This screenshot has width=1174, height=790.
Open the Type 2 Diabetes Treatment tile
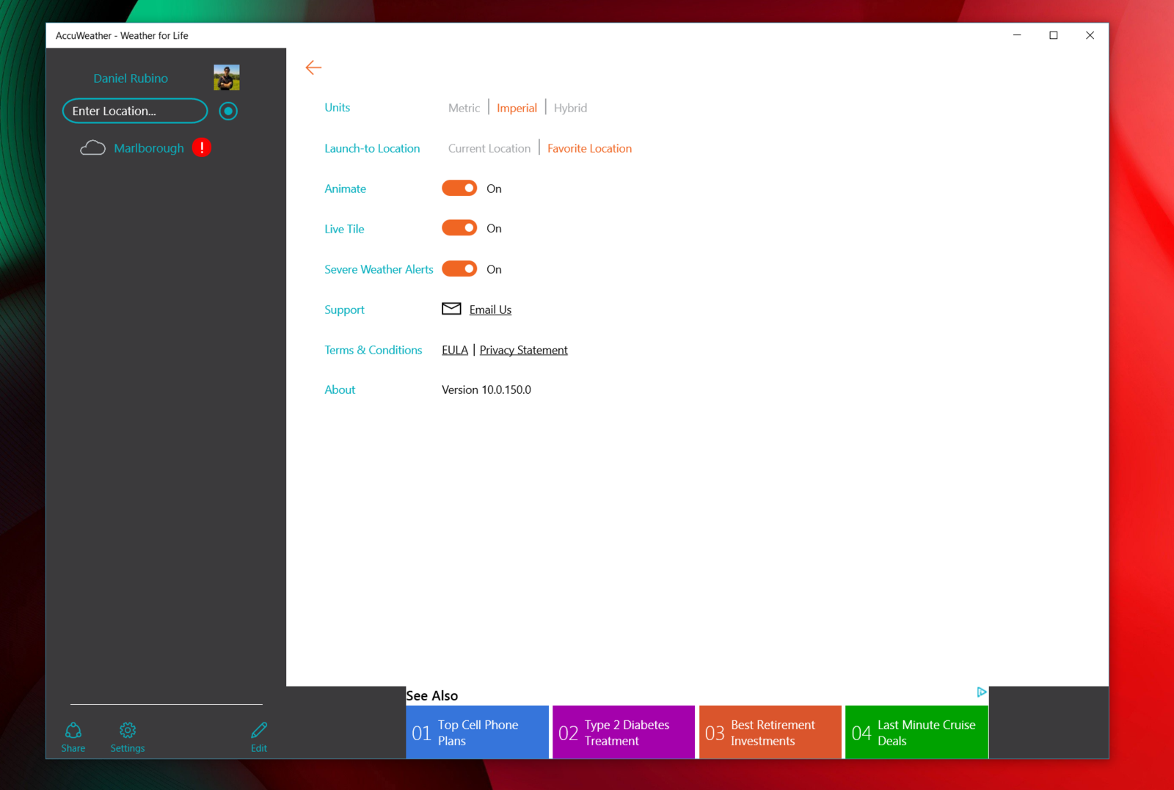[623, 732]
